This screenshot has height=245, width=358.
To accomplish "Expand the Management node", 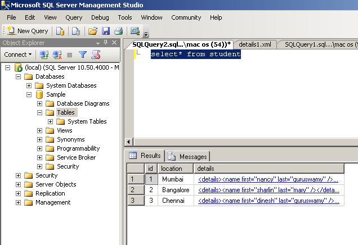I will coord(18,203).
